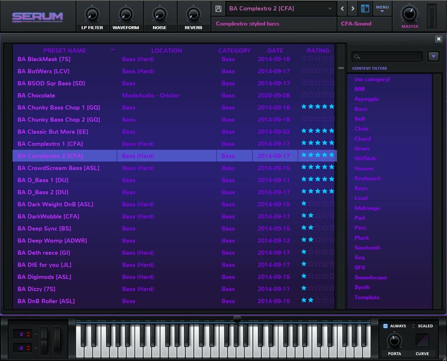Select the Bell content filter

click(359, 119)
